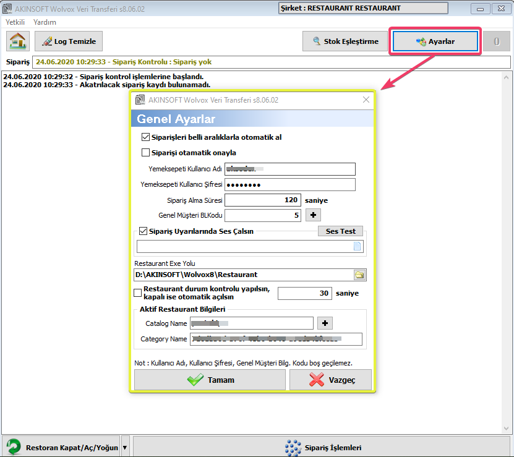Browse sound file with document icon
514x457 pixels.
pos(357,246)
